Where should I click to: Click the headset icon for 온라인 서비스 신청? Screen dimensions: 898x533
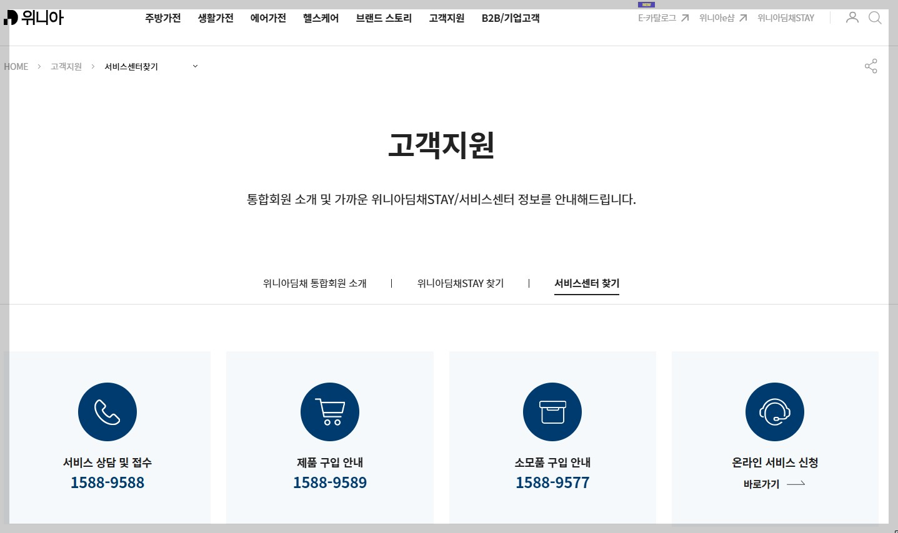(775, 412)
